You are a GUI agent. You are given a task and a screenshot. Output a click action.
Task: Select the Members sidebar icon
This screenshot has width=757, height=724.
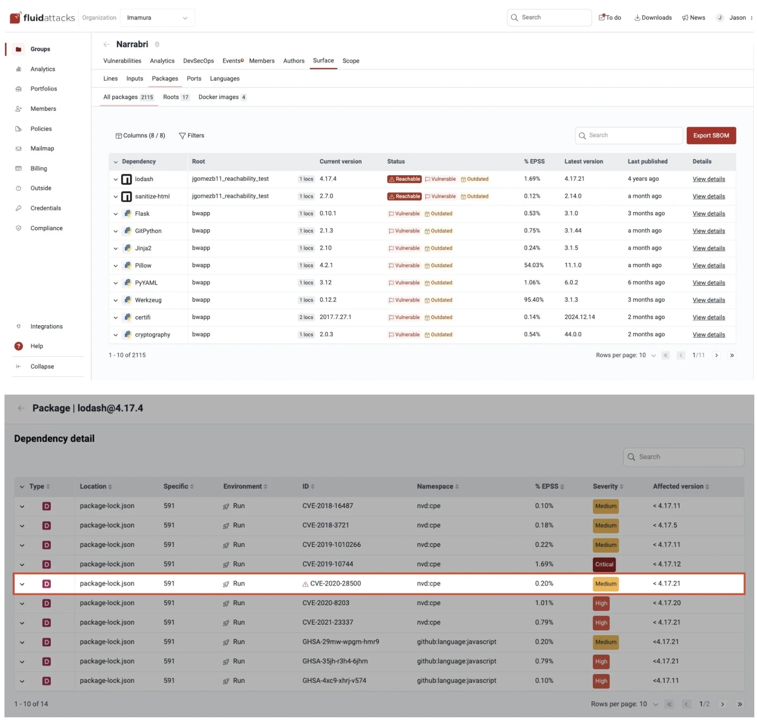click(x=18, y=109)
